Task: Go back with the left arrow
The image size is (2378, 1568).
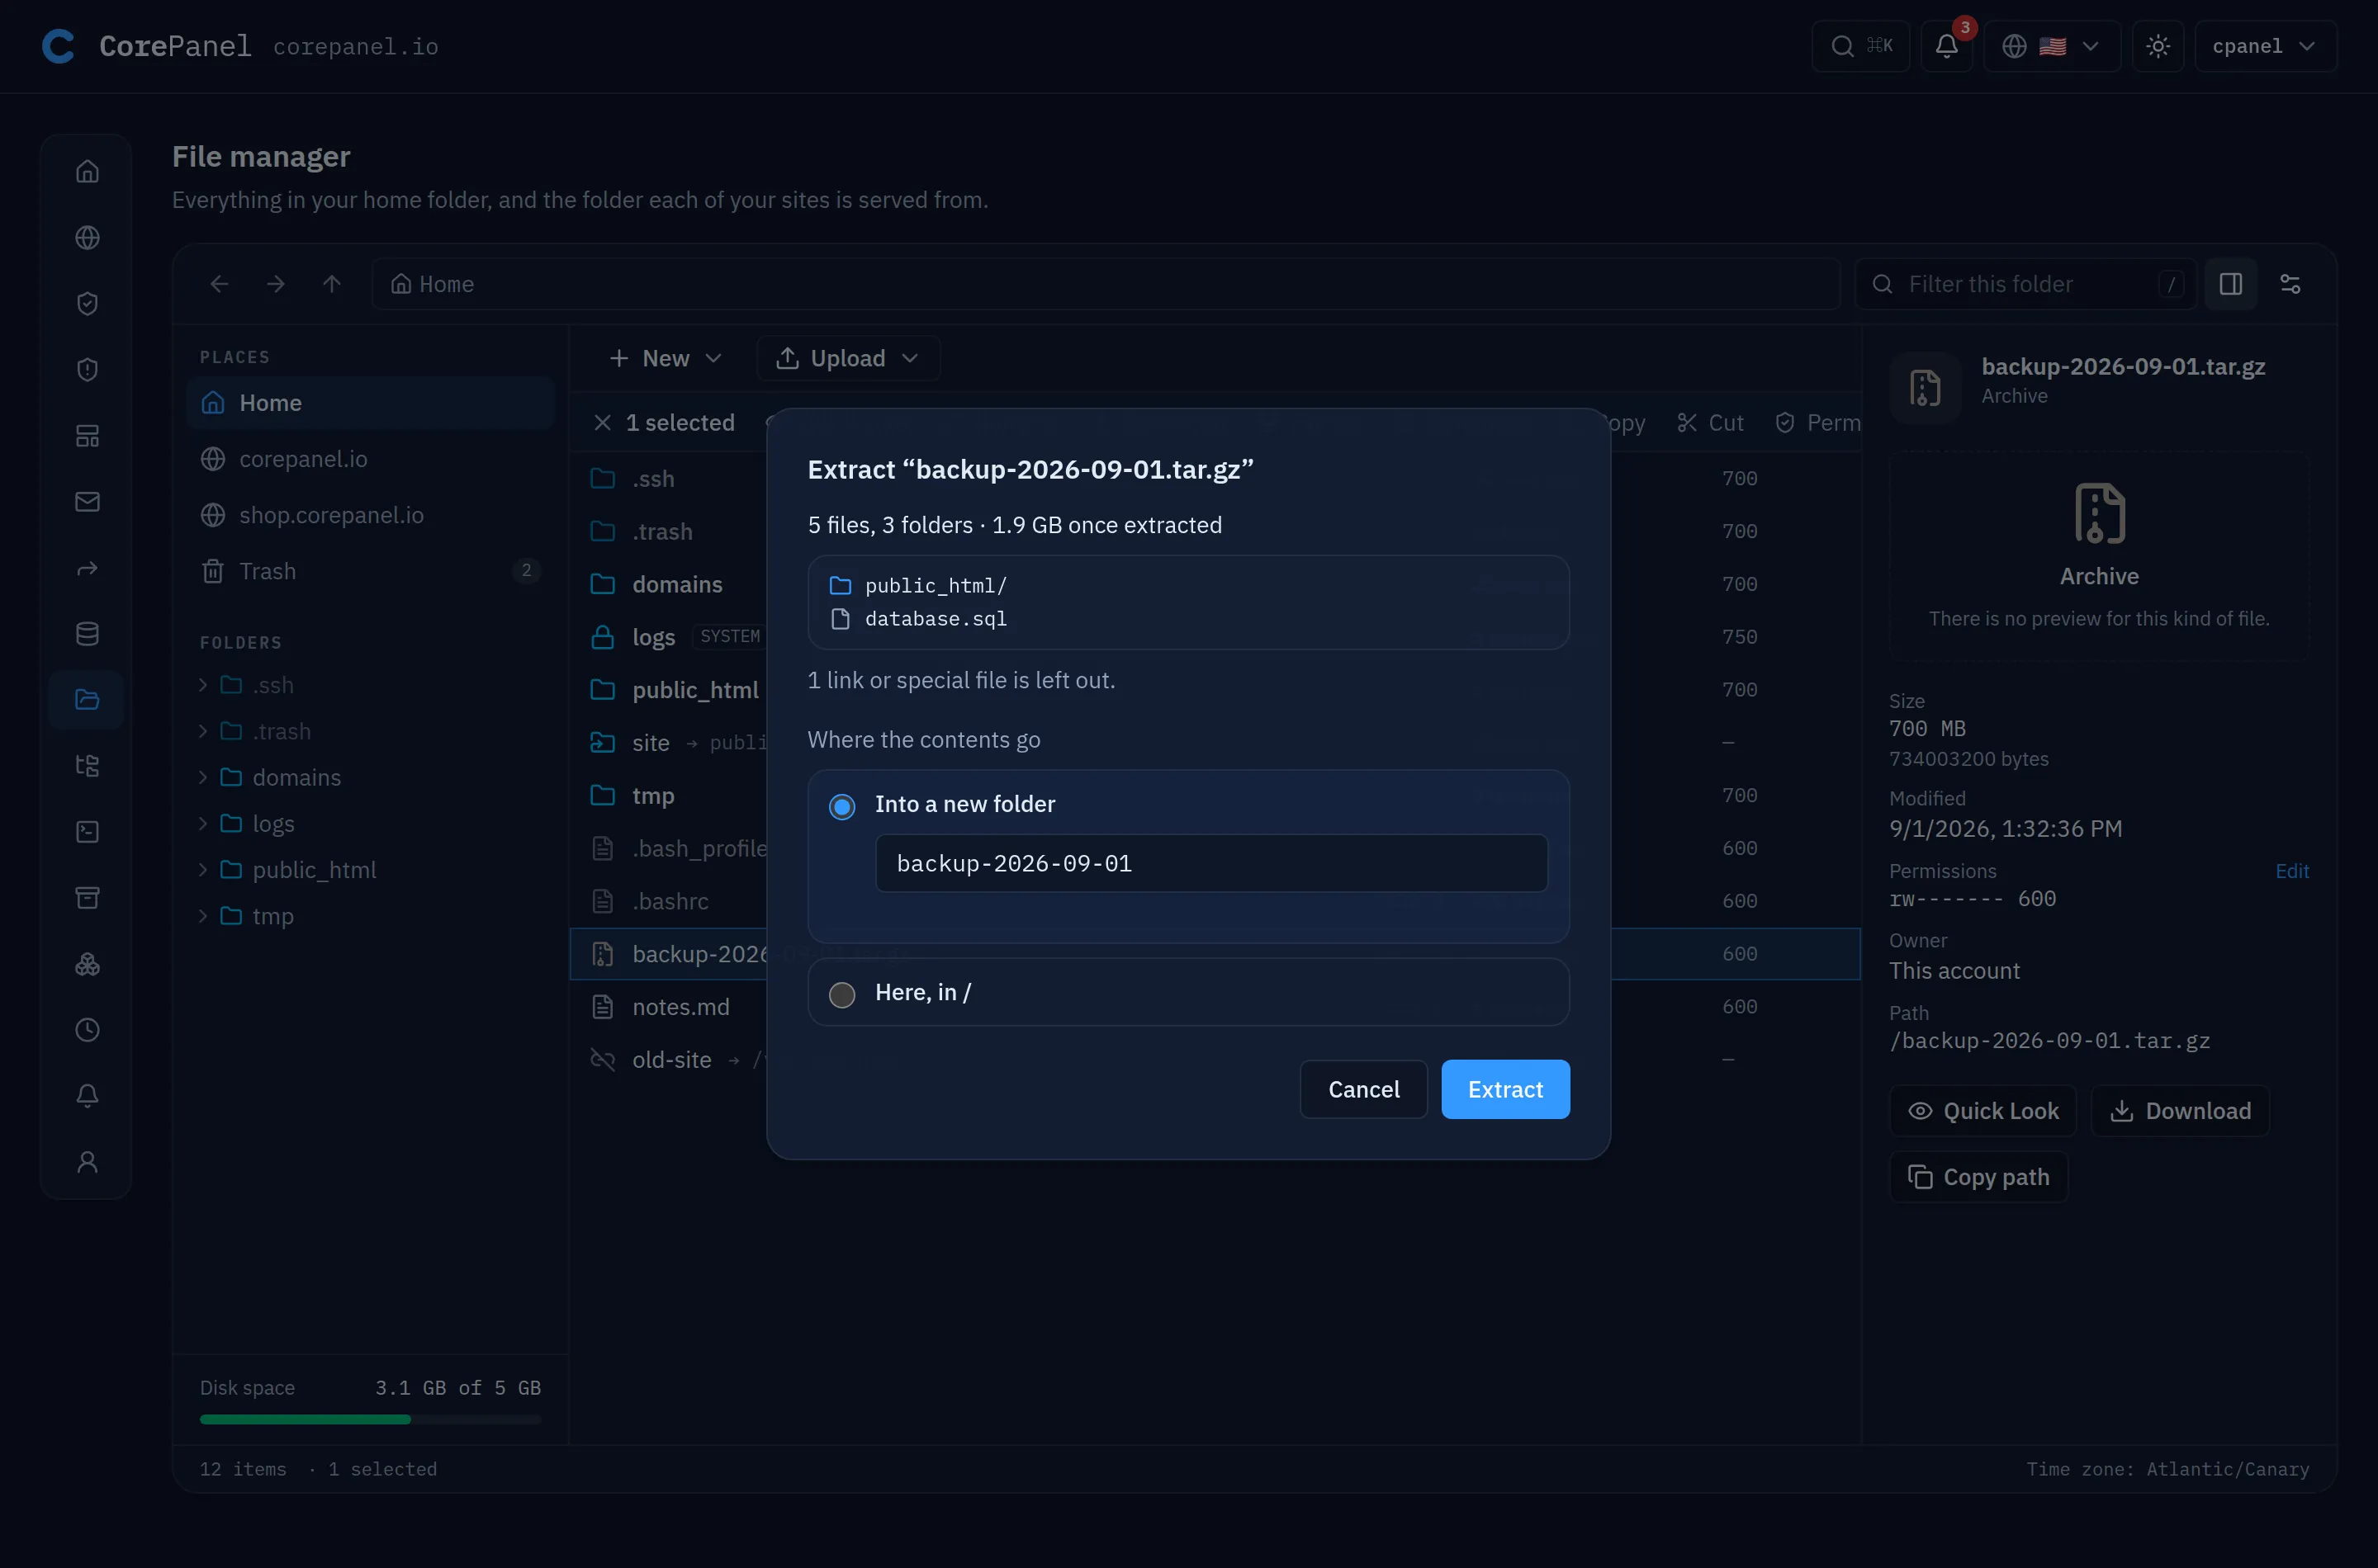Action: point(219,284)
